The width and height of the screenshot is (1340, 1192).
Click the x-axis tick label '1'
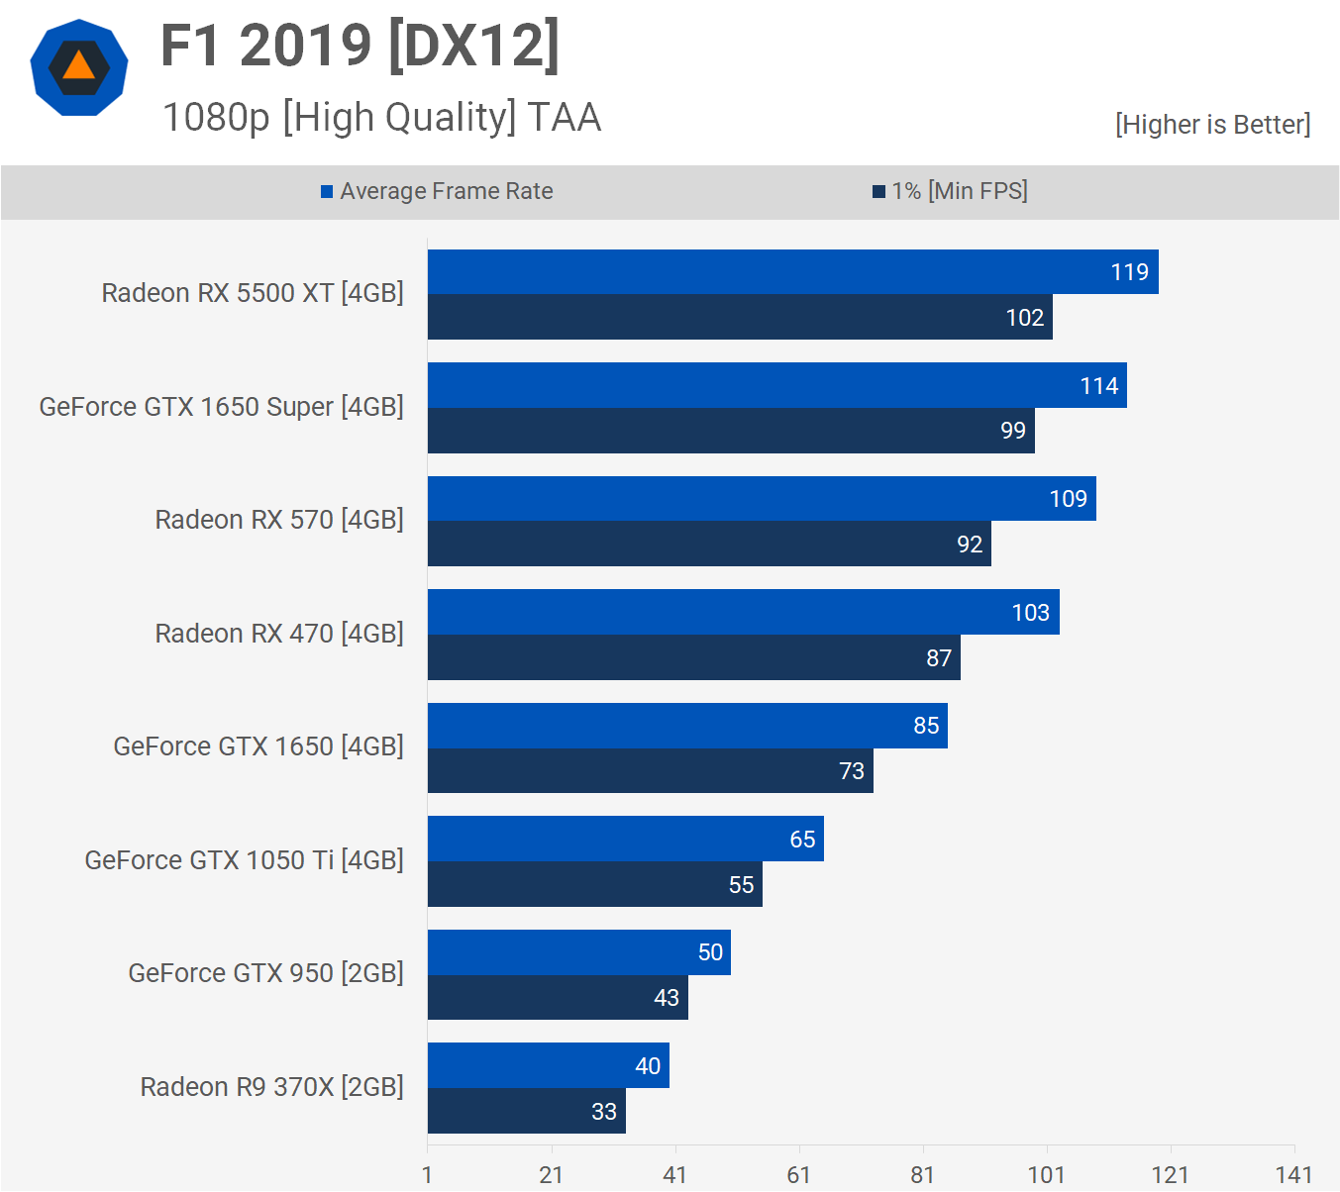tap(427, 1175)
